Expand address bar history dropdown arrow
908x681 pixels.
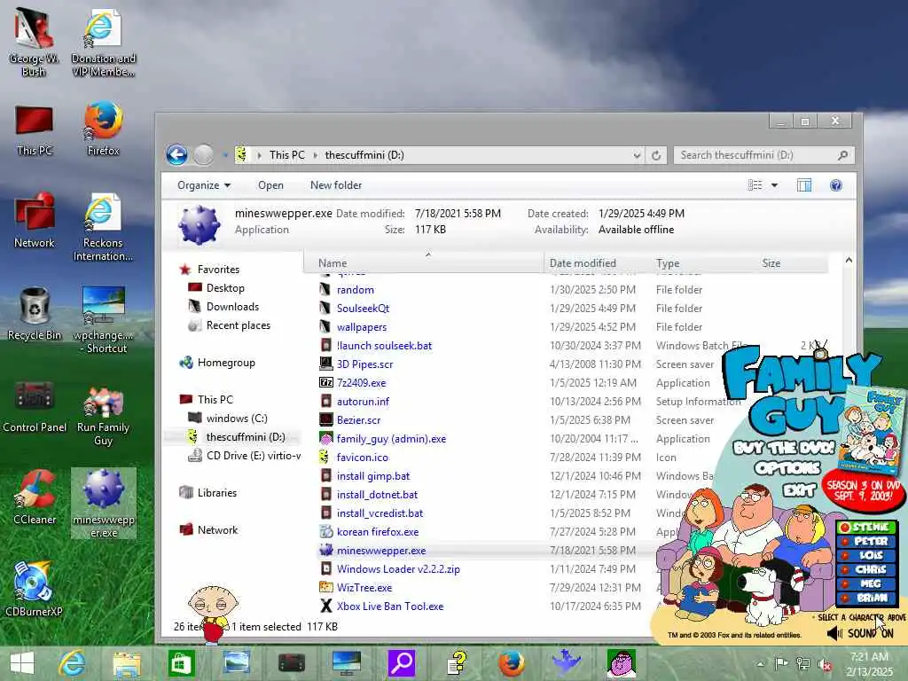(x=637, y=155)
